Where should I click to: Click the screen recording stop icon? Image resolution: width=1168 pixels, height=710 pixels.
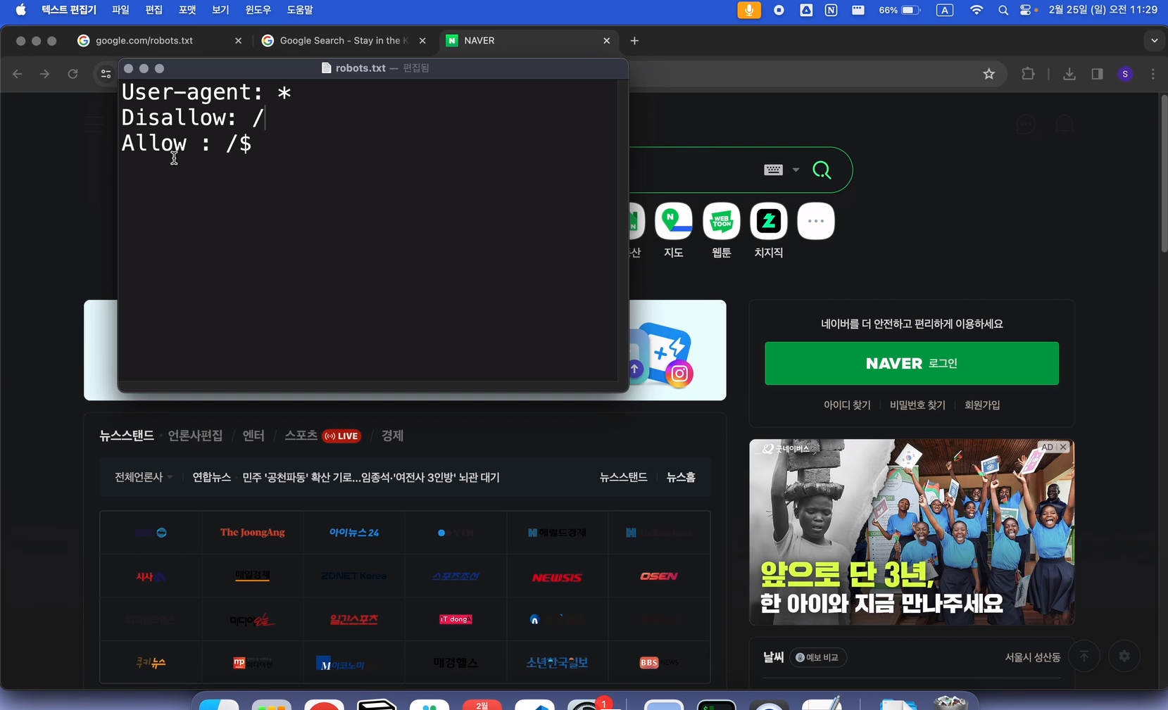[x=779, y=10]
